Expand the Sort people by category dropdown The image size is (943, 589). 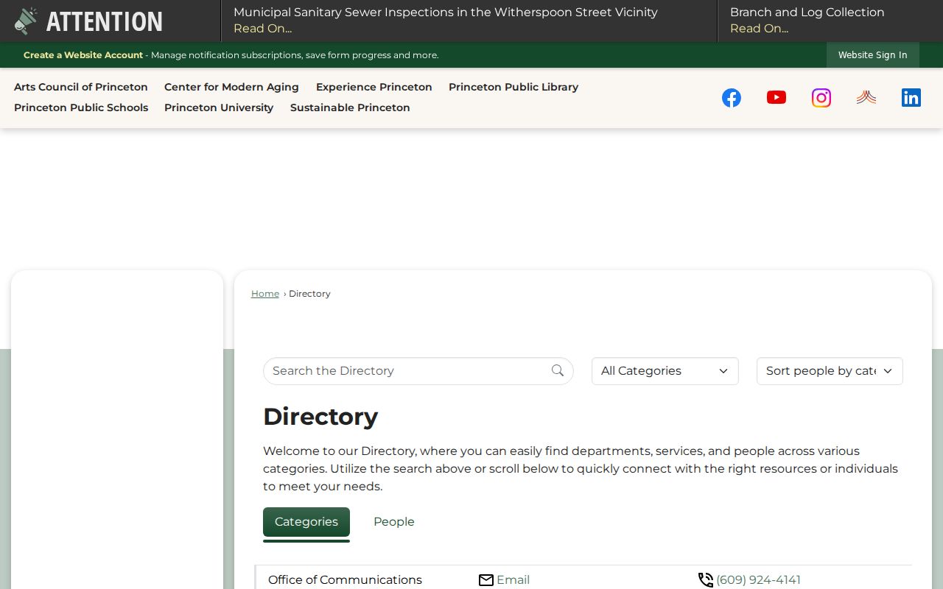(830, 371)
